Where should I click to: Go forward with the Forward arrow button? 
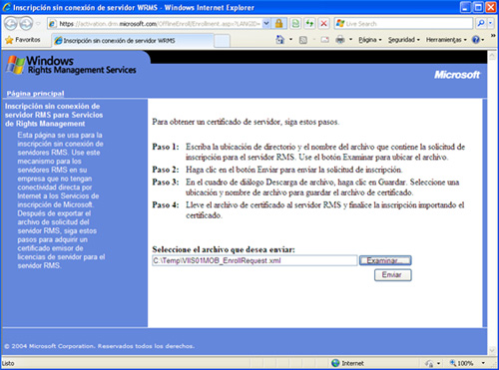[x=26, y=24]
